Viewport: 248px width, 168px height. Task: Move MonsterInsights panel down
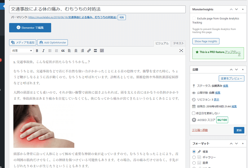pyautogui.click(x=237, y=9)
